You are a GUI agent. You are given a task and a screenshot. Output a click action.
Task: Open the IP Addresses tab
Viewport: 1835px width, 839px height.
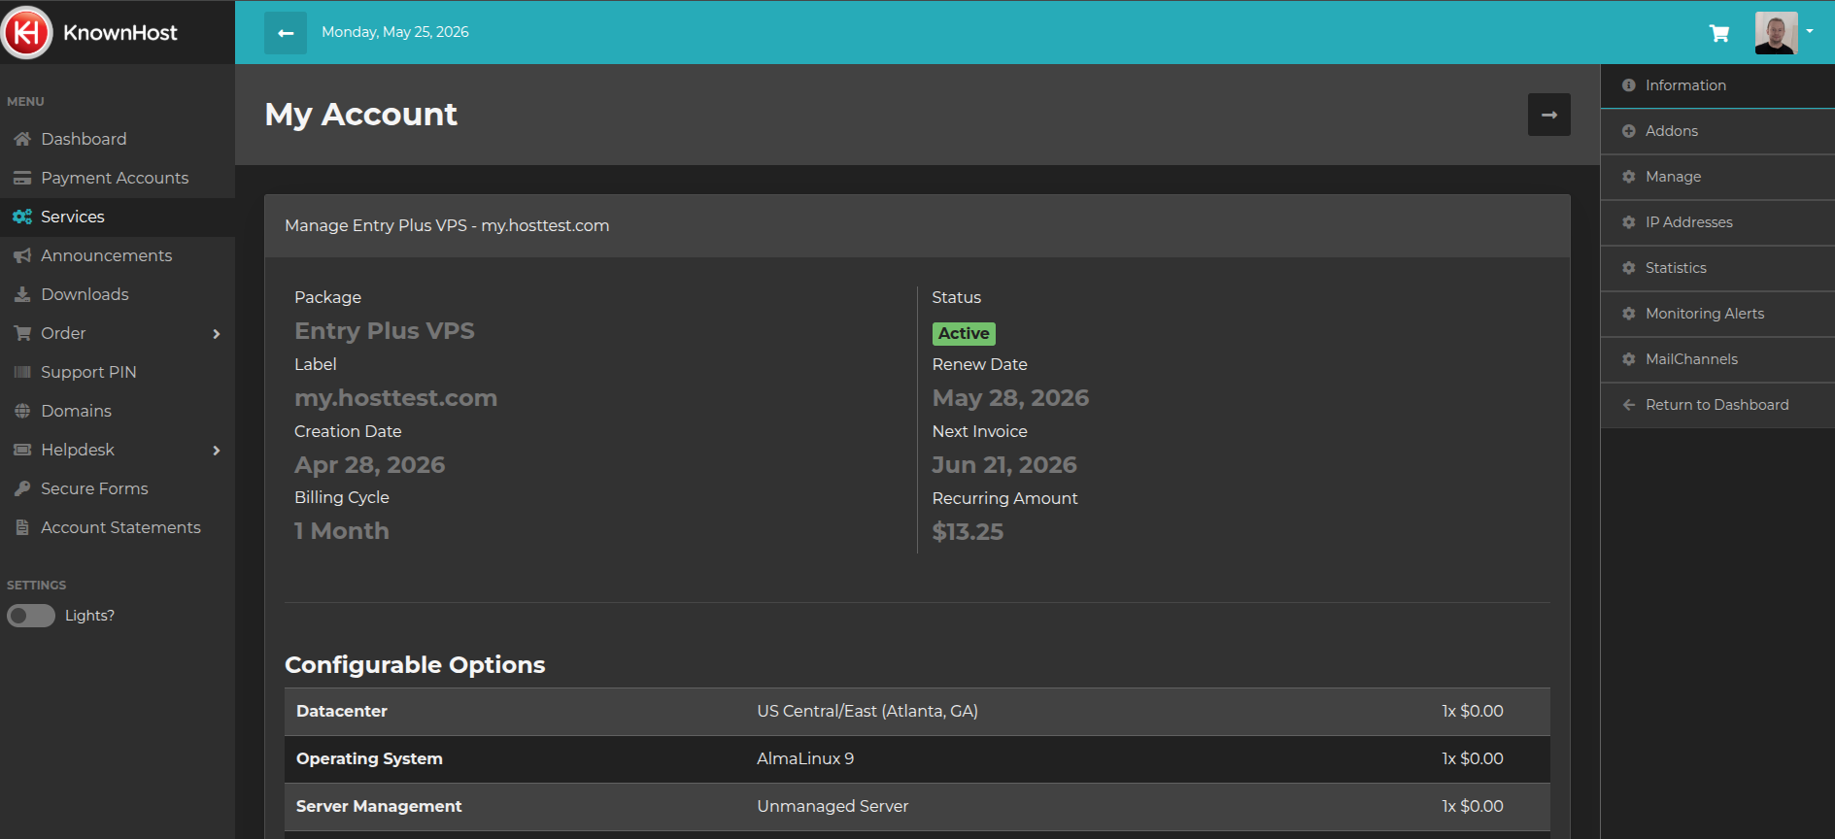tap(1717, 222)
